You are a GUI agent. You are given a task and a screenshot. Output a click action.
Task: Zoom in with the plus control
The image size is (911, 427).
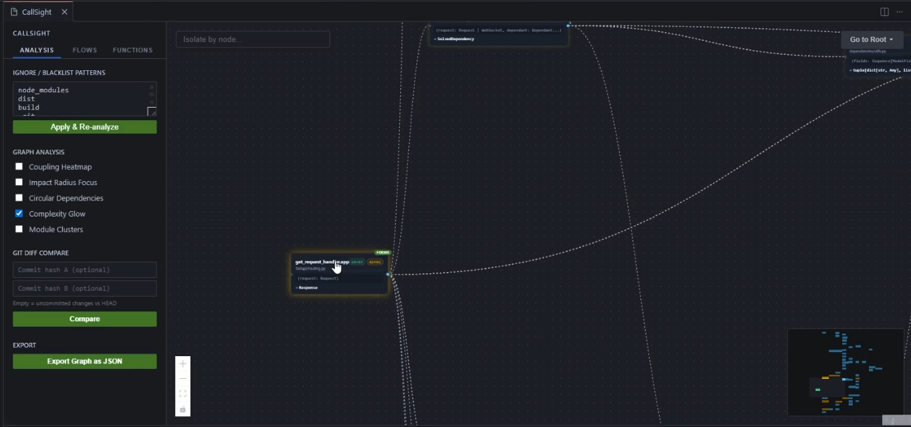point(182,364)
